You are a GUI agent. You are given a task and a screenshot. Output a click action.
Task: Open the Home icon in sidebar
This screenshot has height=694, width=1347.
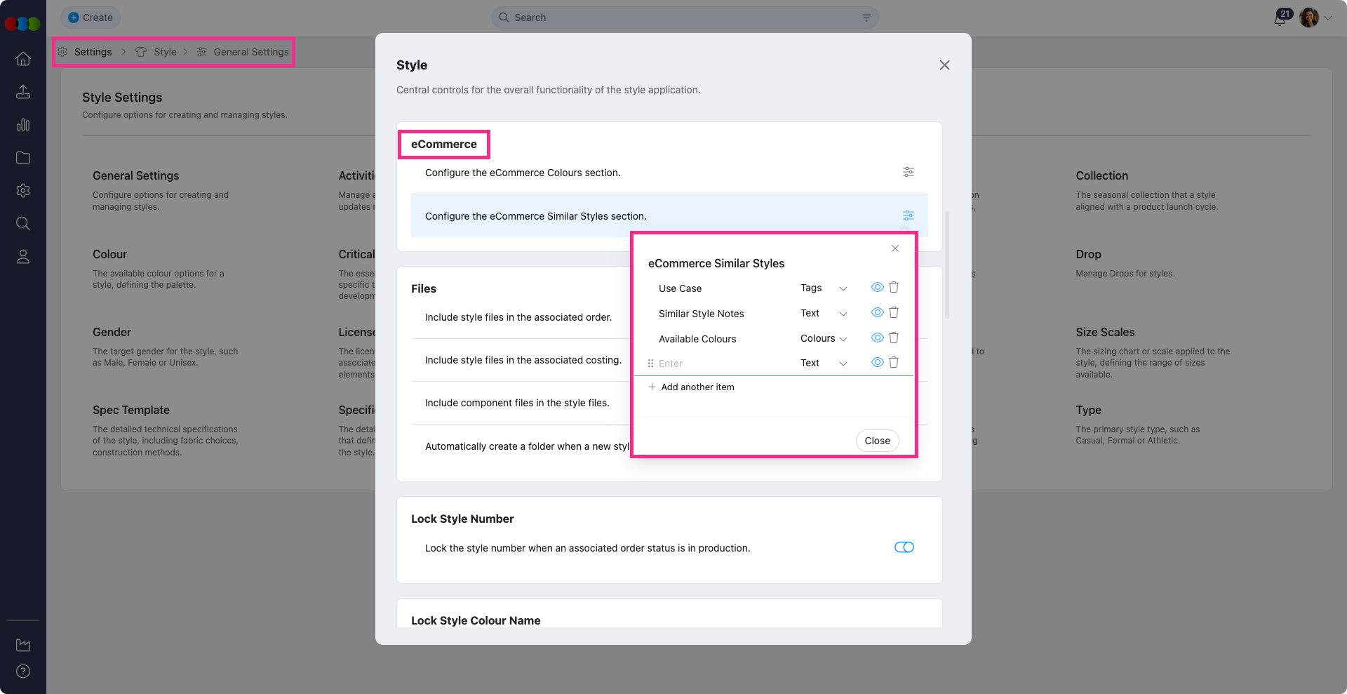coord(23,59)
